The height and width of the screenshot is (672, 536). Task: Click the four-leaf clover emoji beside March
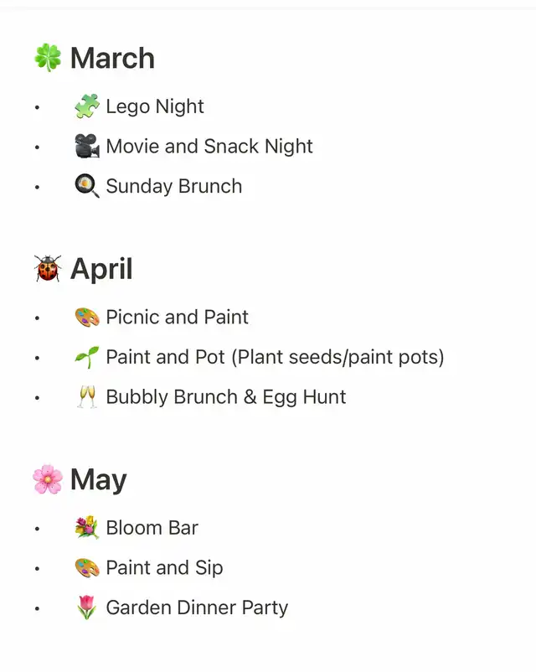pyautogui.click(x=48, y=58)
